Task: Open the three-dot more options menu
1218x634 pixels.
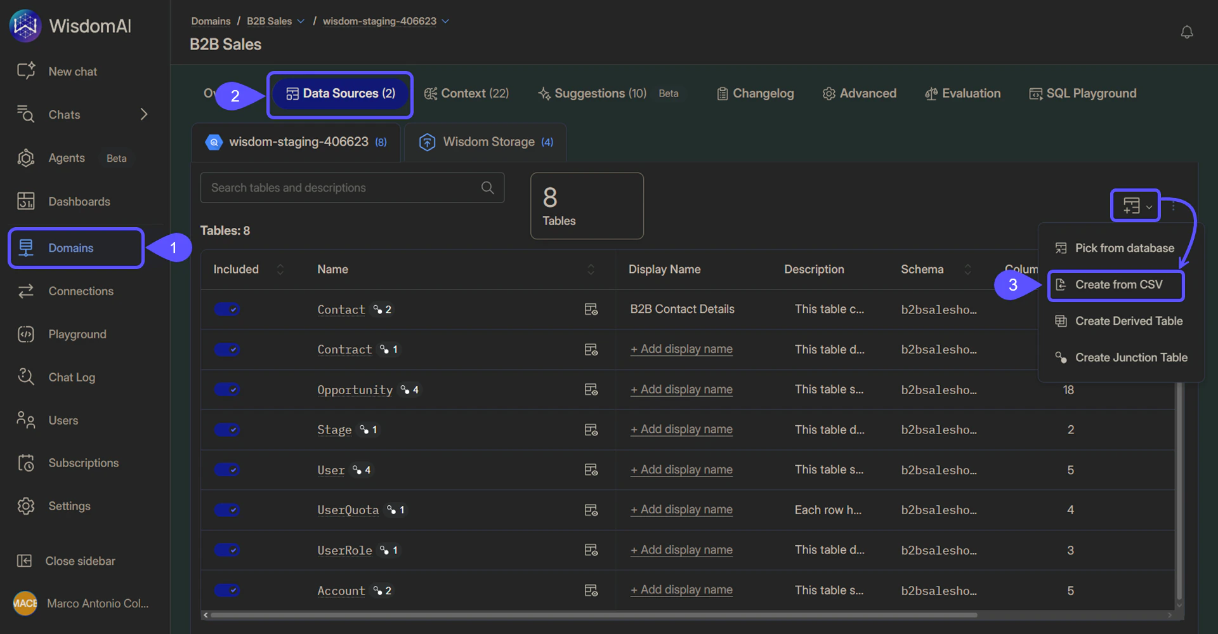Action: click(x=1174, y=206)
